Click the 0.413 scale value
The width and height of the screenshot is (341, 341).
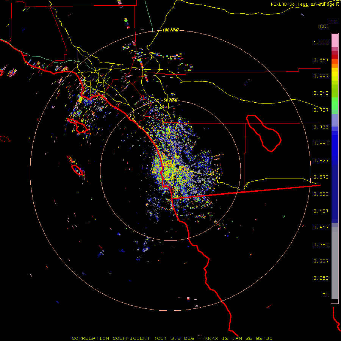(x=321, y=228)
